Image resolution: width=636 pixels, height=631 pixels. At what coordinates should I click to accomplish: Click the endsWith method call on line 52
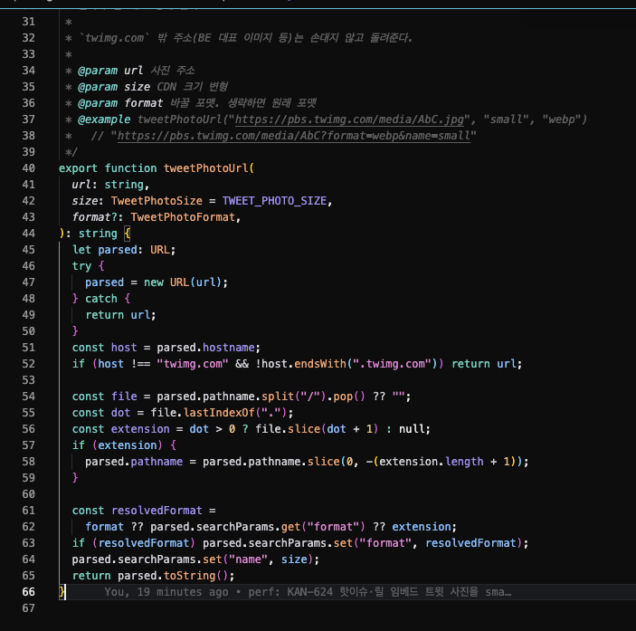[x=320, y=364]
